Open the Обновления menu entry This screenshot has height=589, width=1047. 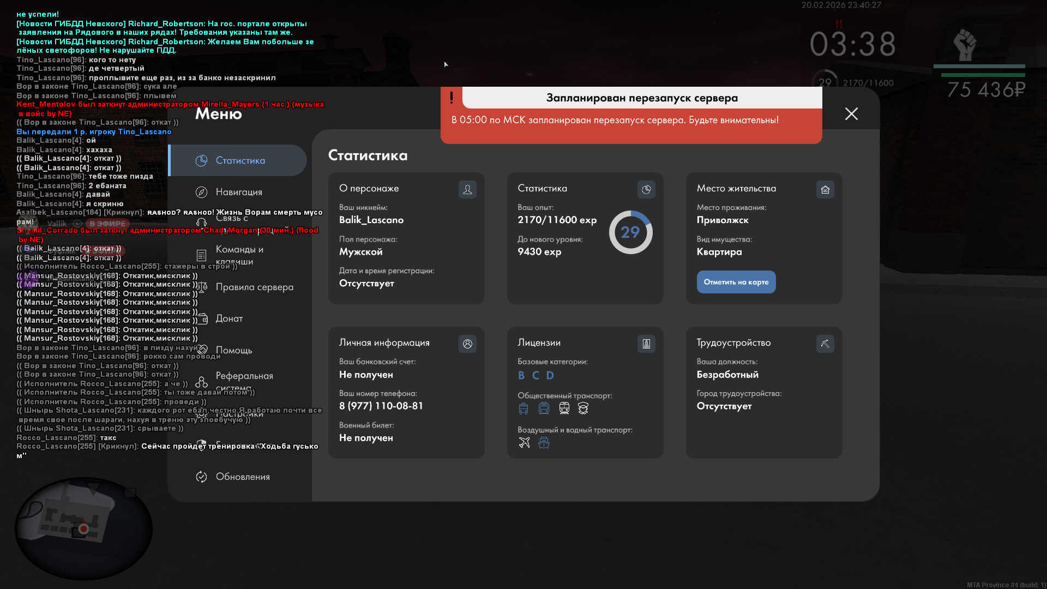pos(242,477)
